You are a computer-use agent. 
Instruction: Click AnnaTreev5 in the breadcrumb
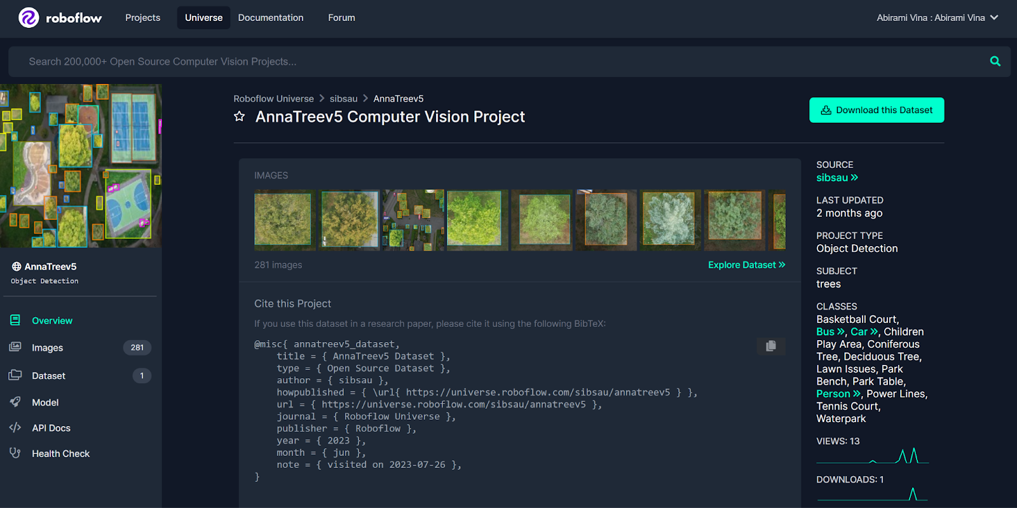(x=399, y=99)
